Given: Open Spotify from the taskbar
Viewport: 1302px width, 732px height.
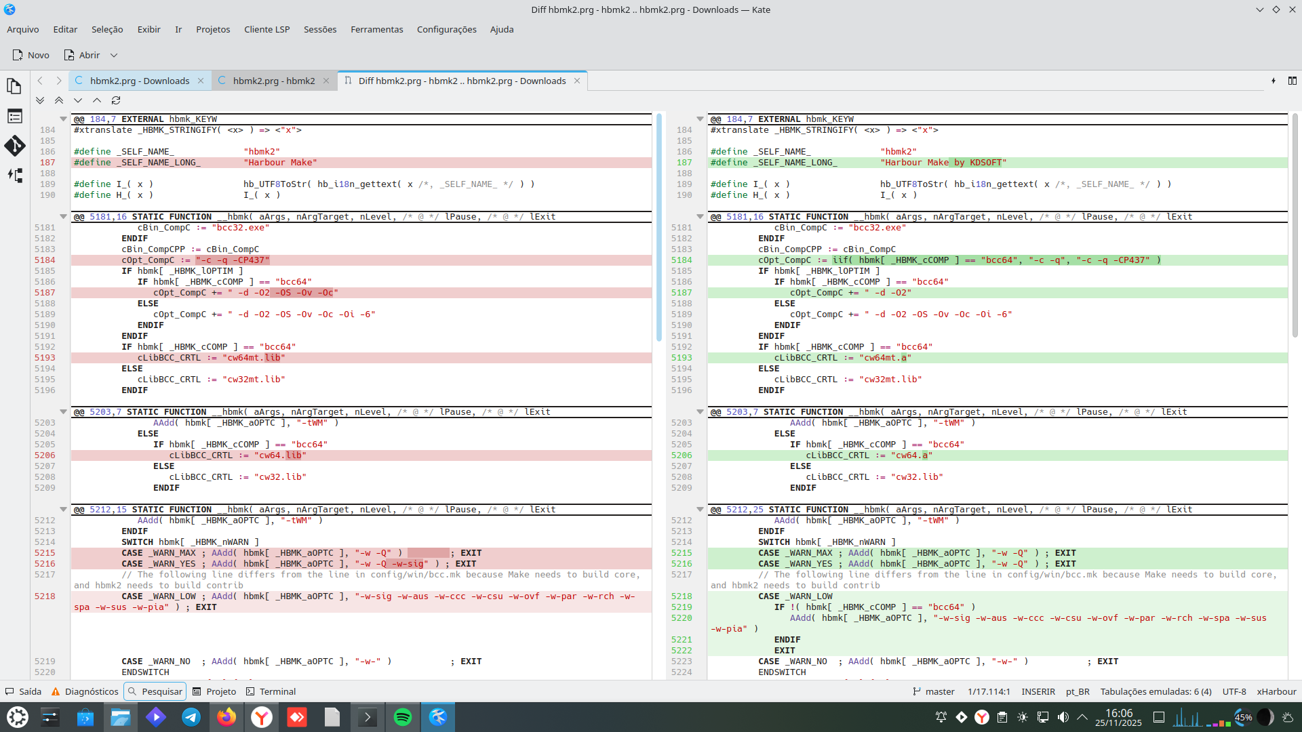Looking at the screenshot, I should point(403,717).
